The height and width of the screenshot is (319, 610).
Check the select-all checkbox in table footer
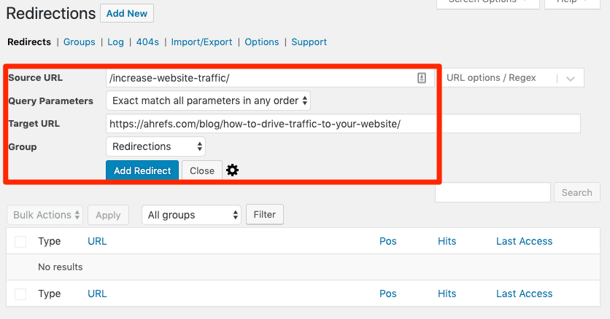click(20, 294)
